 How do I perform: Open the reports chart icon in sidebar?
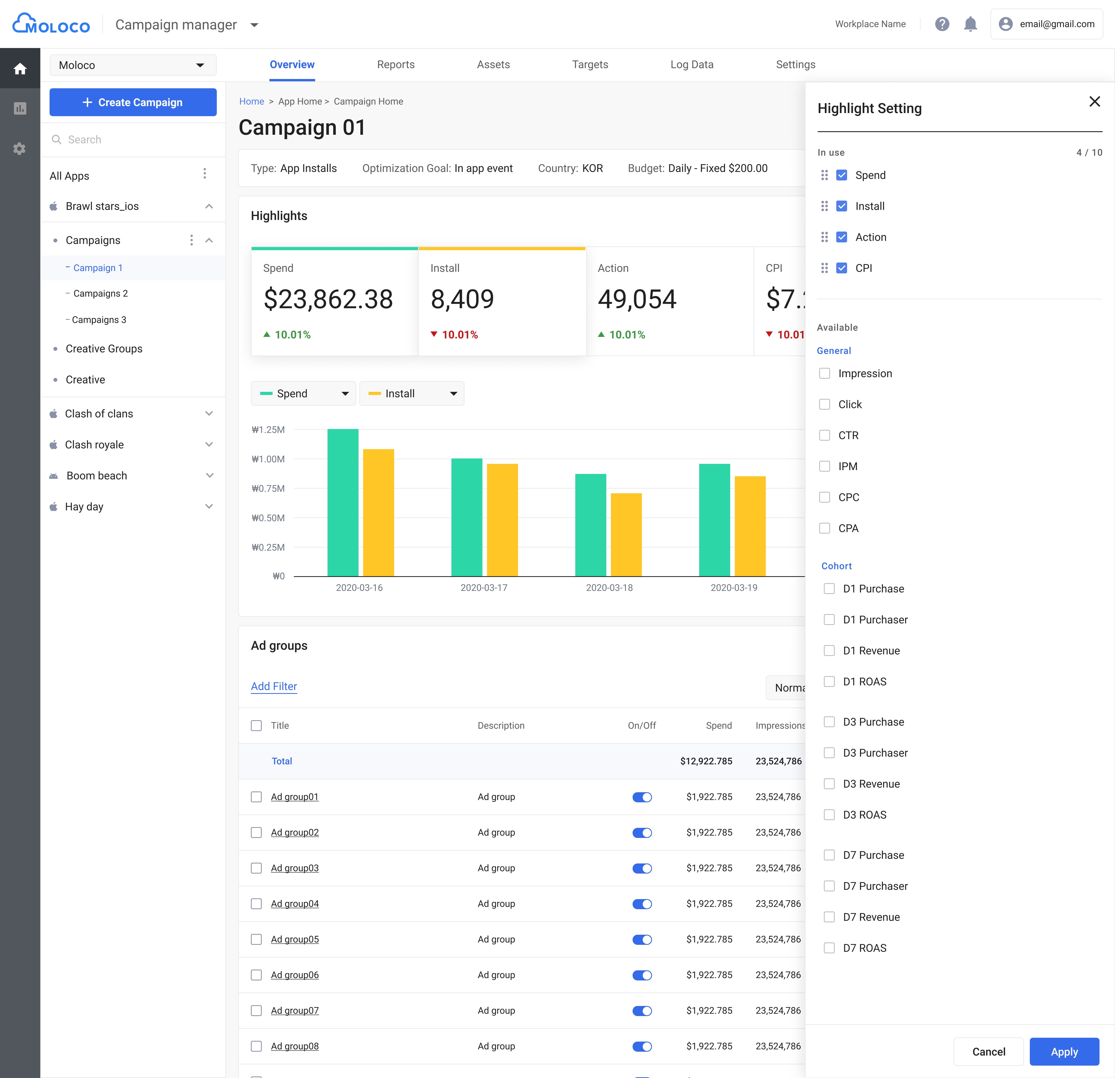click(x=20, y=108)
